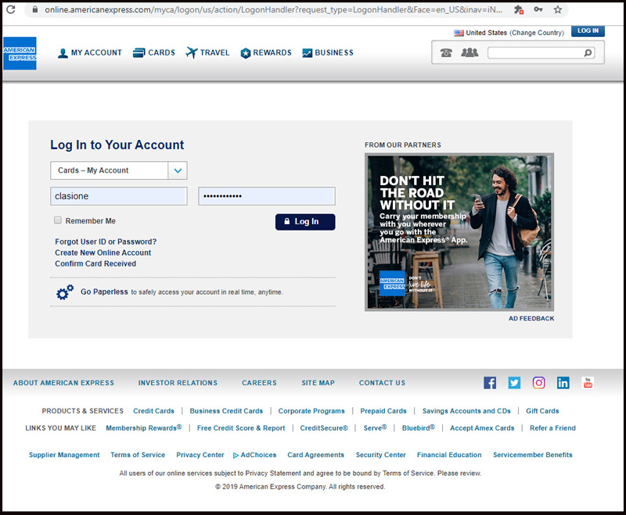This screenshot has width=626, height=515.
Task: Click the magnifier search icon
Action: pyautogui.click(x=588, y=52)
